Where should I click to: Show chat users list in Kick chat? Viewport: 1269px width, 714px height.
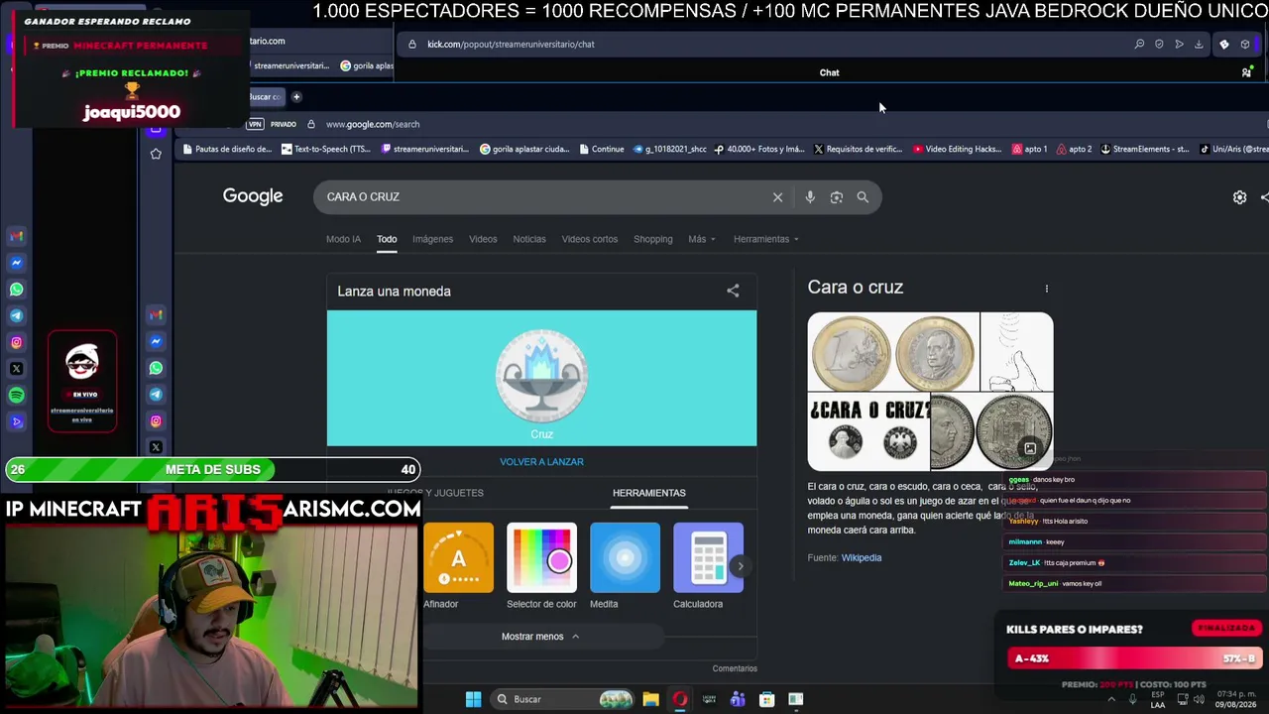pyautogui.click(x=1246, y=72)
